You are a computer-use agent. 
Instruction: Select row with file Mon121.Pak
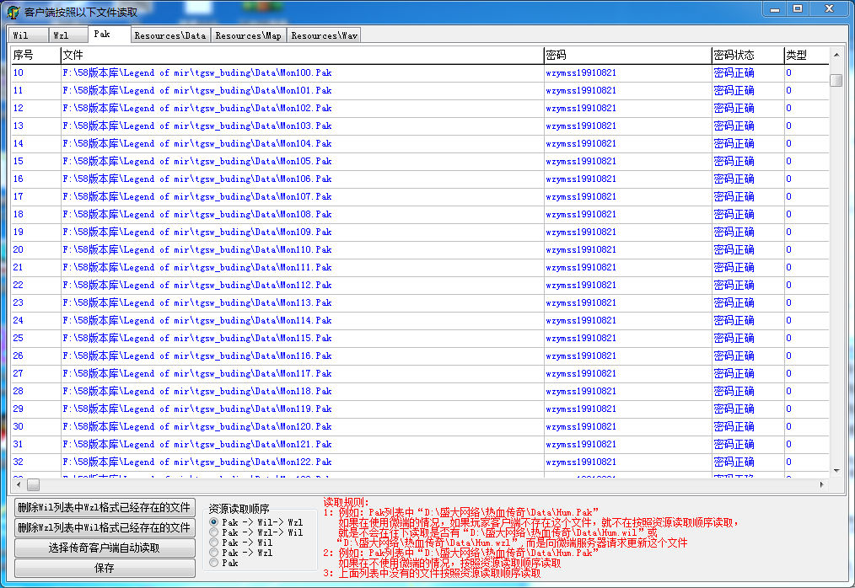pos(420,445)
